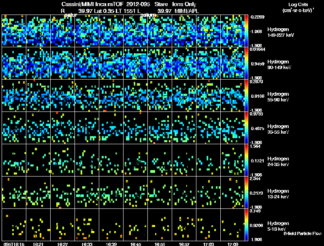Click the 16:45 time label

tap(136, 244)
